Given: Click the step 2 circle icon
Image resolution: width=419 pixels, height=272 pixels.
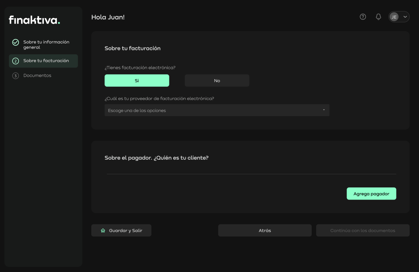Looking at the screenshot, I should click(x=15, y=61).
